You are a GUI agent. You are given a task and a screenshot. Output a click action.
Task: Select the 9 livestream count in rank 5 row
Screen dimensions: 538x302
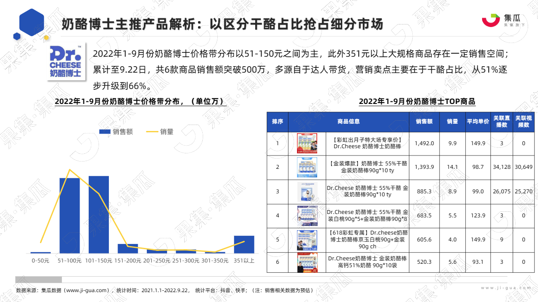coord(502,240)
